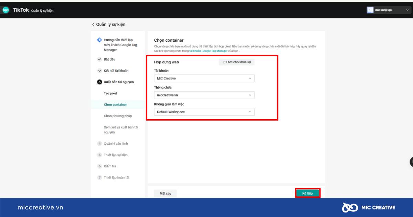
Task: Open the Không gian làm việc Default Workspace dropdown
Action: coord(204,112)
